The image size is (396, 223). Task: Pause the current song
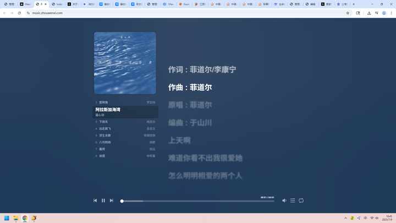coord(103,200)
